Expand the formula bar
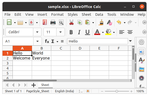149x96 pixels. pyautogui.click(x=130, y=41)
